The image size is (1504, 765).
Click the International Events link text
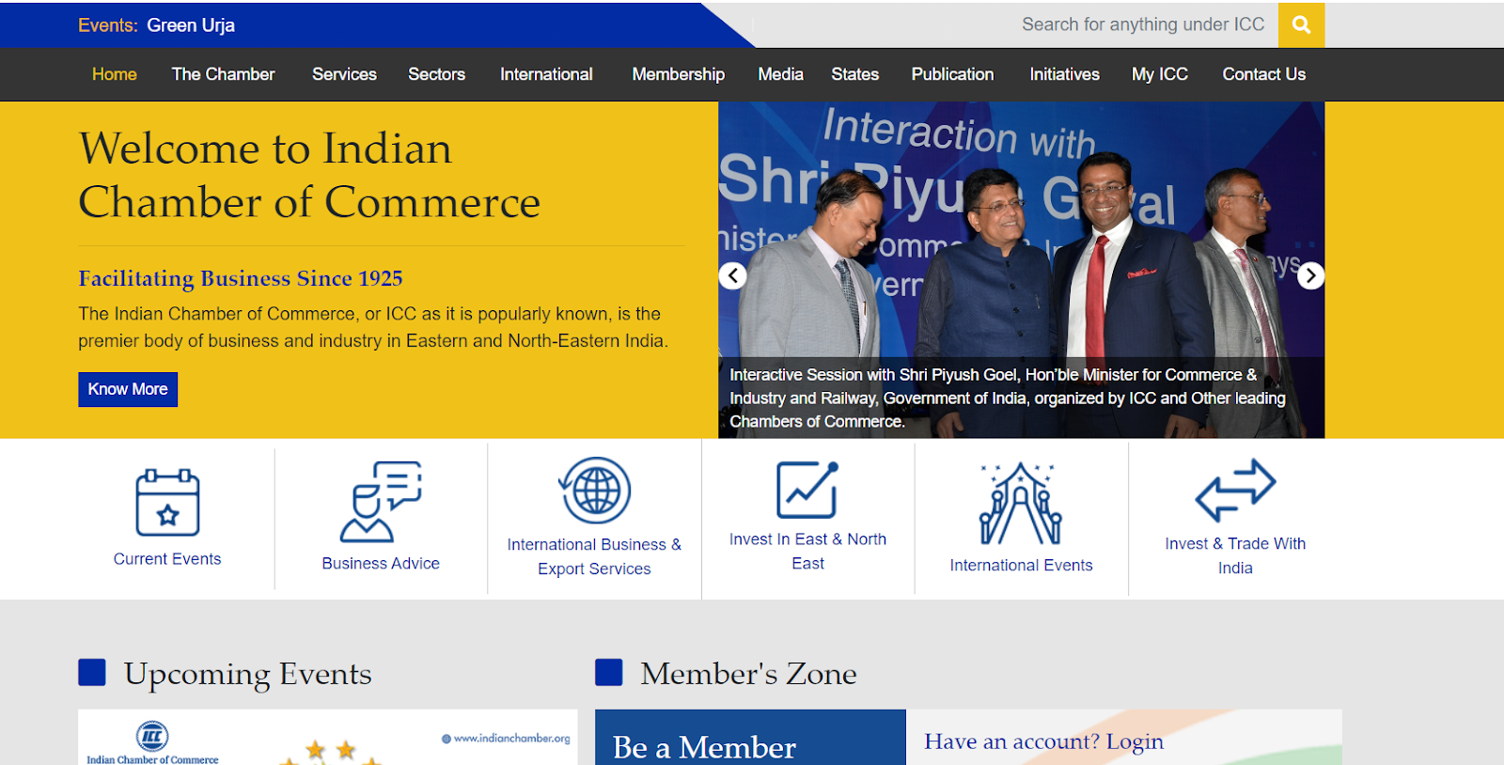[x=1021, y=565]
